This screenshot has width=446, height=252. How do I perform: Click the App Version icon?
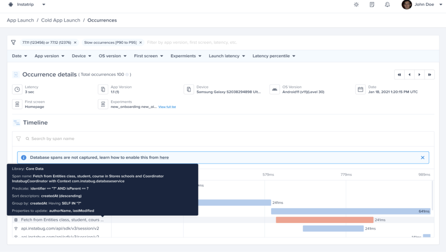[103, 89]
